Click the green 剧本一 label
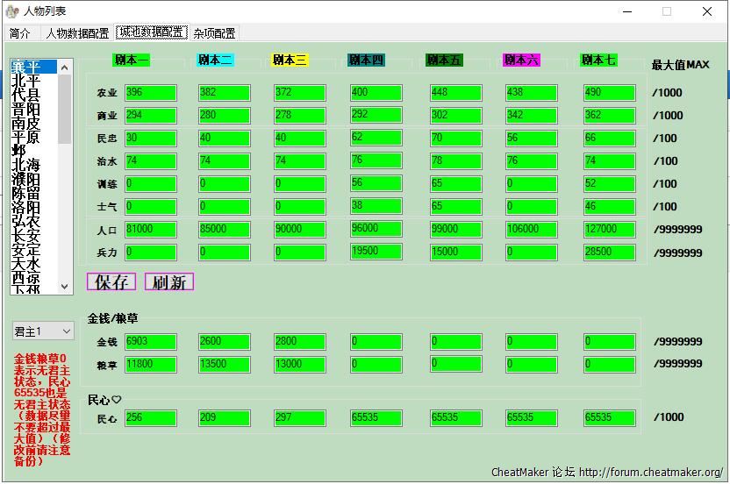The image size is (730, 484). tap(131, 60)
